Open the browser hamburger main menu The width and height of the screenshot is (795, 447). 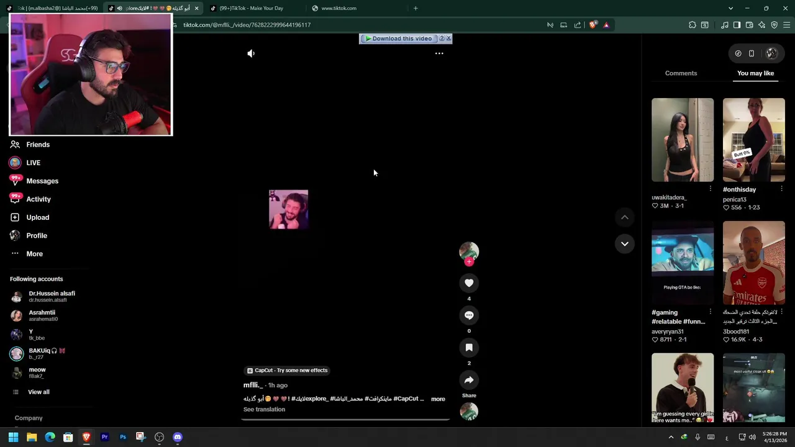point(787,25)
